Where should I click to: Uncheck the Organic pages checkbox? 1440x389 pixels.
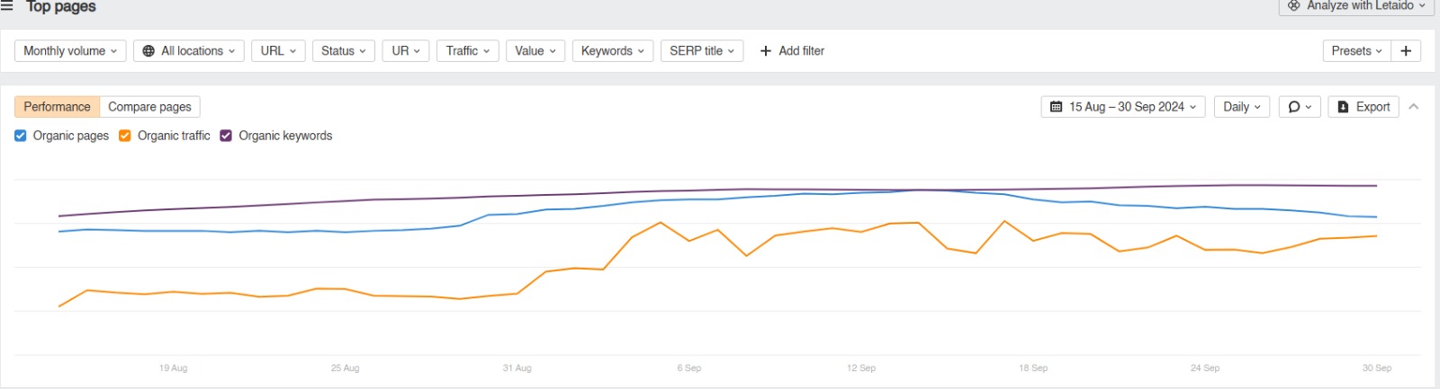tap(21, 136)
